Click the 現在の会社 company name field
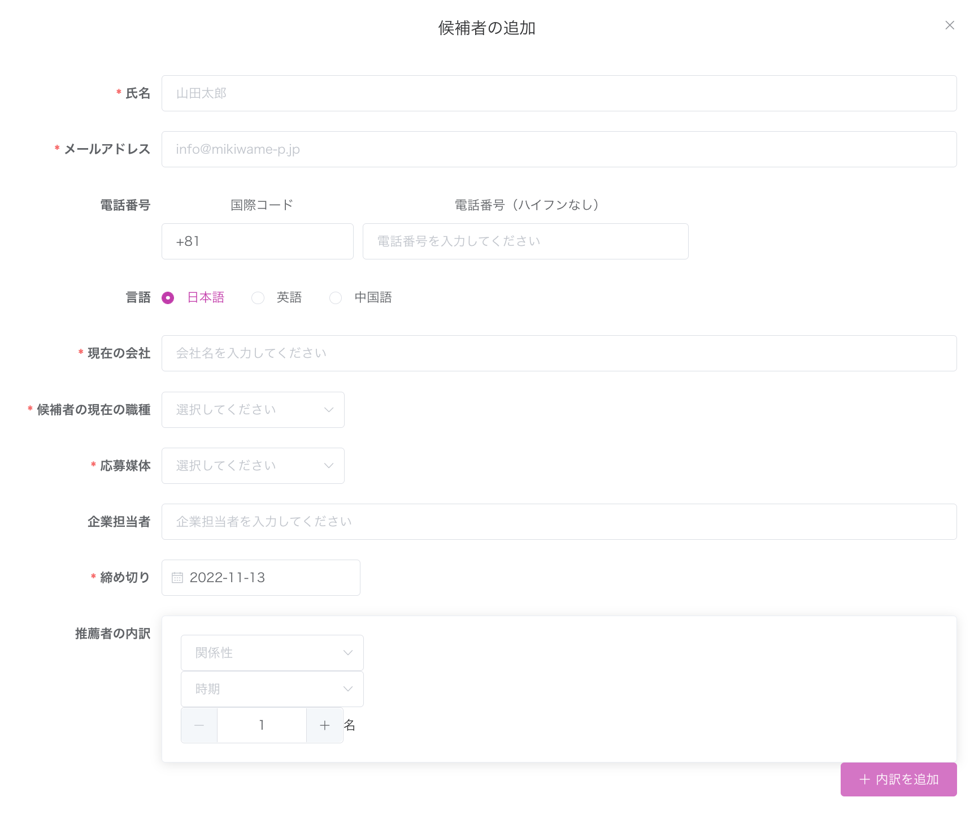974x823 pixels. pyautogui.click(x=559, y=353)
